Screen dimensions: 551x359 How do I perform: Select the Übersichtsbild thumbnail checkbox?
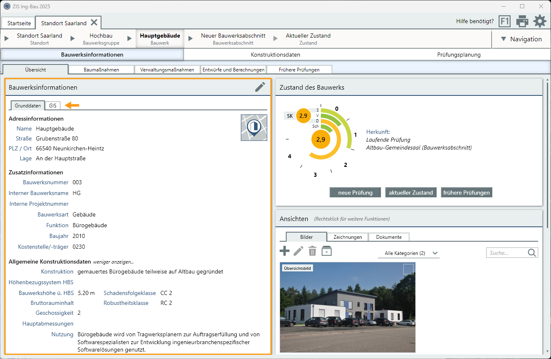pos(408,269)
